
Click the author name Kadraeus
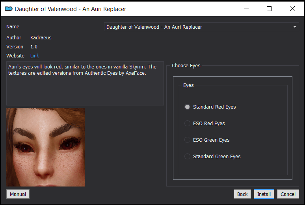tap(41, 38)
